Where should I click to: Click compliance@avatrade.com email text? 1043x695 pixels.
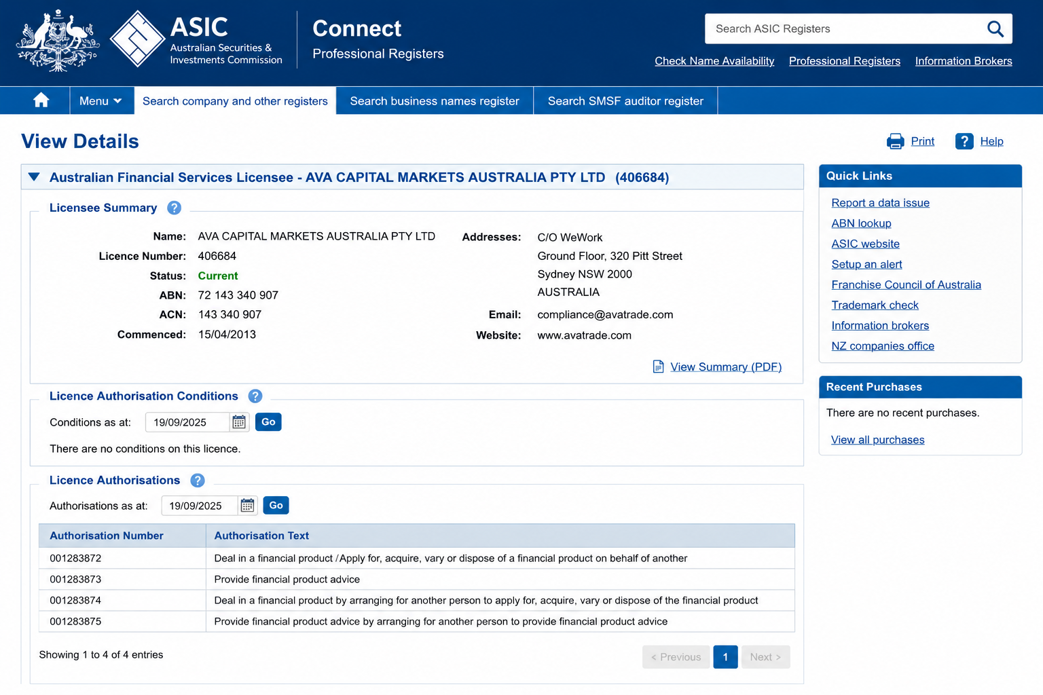[x=605, y=315]
